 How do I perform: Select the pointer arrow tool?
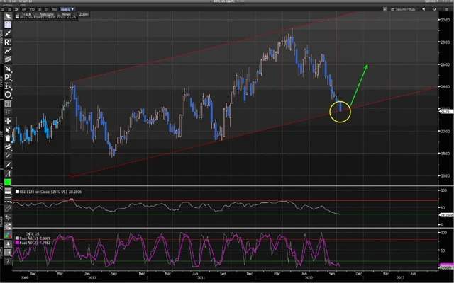(8, 15)
